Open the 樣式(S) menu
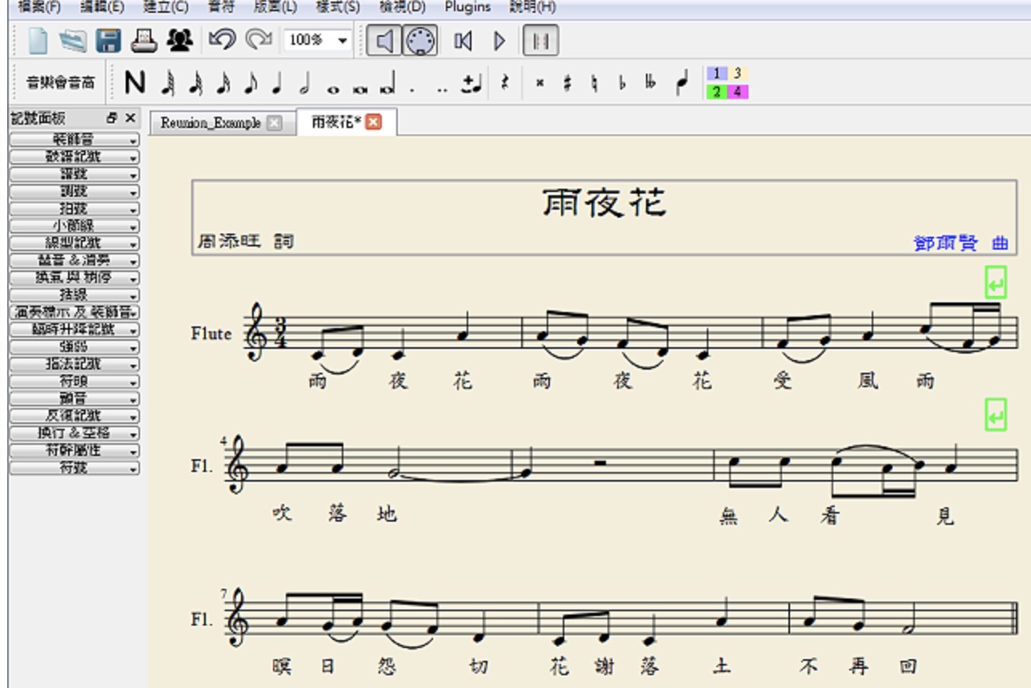 [338, 7]
